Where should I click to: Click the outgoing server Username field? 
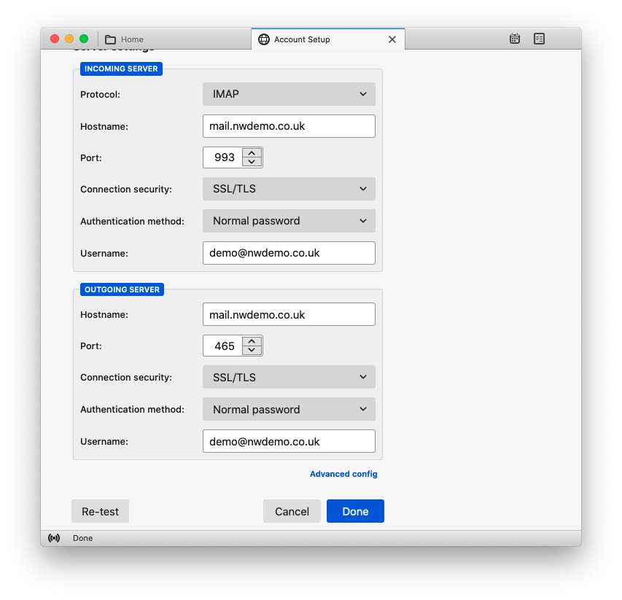[x=289, y=441]
